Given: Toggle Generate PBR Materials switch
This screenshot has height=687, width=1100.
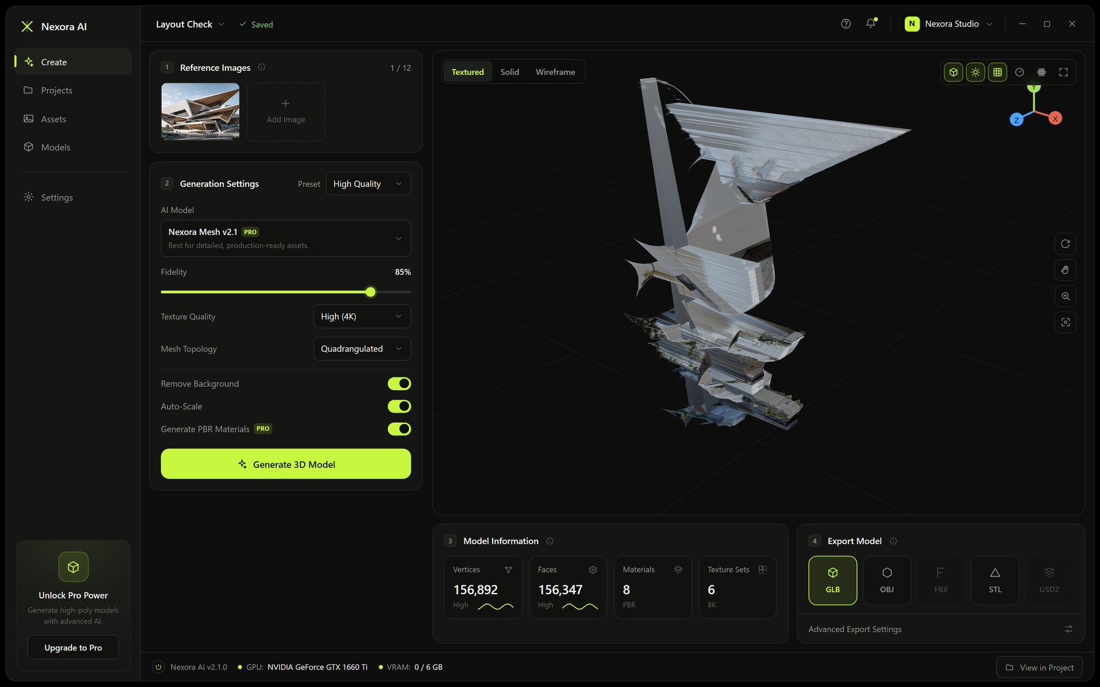Looking at the screenshot, I should 399,429.
